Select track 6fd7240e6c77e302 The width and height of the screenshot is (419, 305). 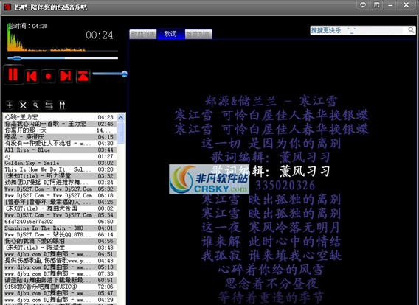point(60,222)
